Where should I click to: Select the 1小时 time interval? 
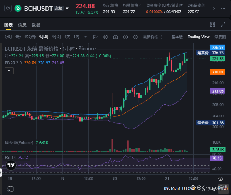tap(44, 37)
